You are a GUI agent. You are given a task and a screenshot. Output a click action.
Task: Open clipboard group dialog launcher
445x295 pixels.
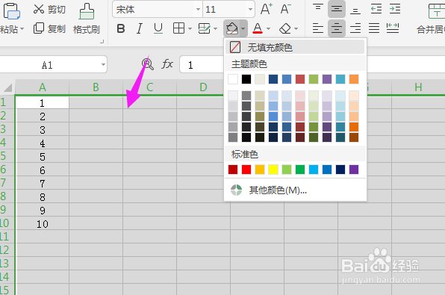tap(102, 42)
